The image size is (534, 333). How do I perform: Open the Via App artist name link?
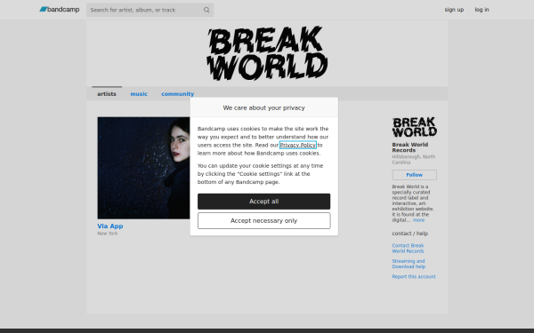tap(110, 226)
